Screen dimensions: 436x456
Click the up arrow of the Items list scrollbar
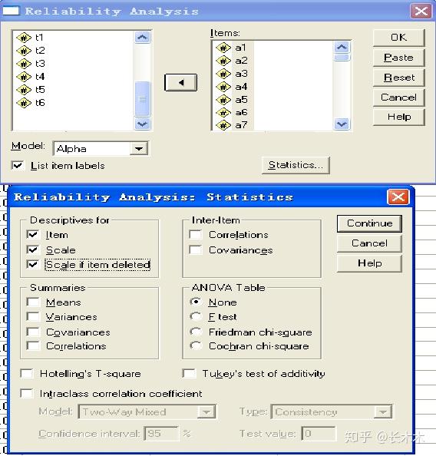click(x=342, y=47)
